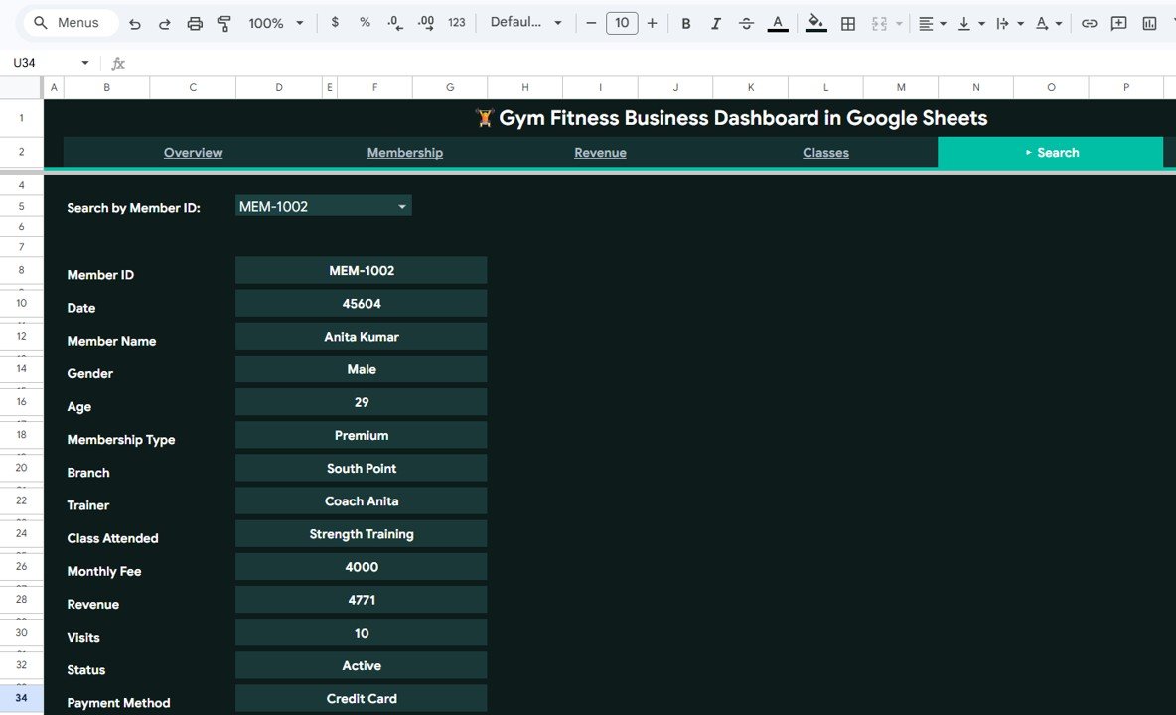
Task: Click the Membership link
Action: [404, 152]
